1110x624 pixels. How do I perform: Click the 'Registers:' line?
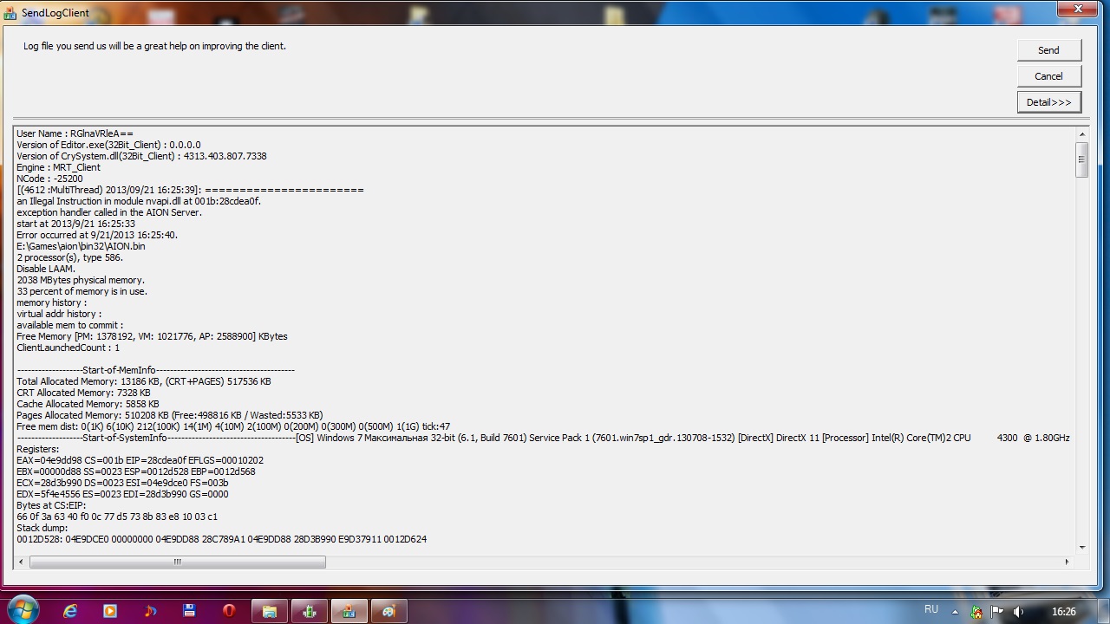38,449
